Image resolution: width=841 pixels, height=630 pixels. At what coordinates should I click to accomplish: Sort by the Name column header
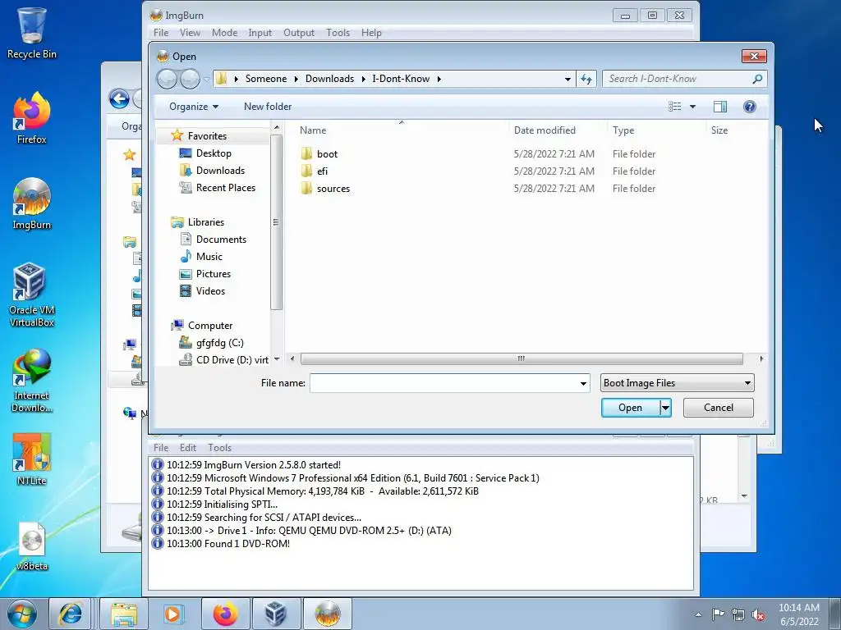[313, 130]
